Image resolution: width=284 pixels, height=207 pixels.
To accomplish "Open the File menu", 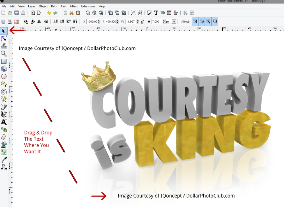I will [x=4, y=6].
